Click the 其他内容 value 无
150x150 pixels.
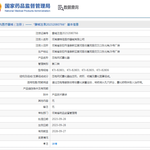pos(53,101)
